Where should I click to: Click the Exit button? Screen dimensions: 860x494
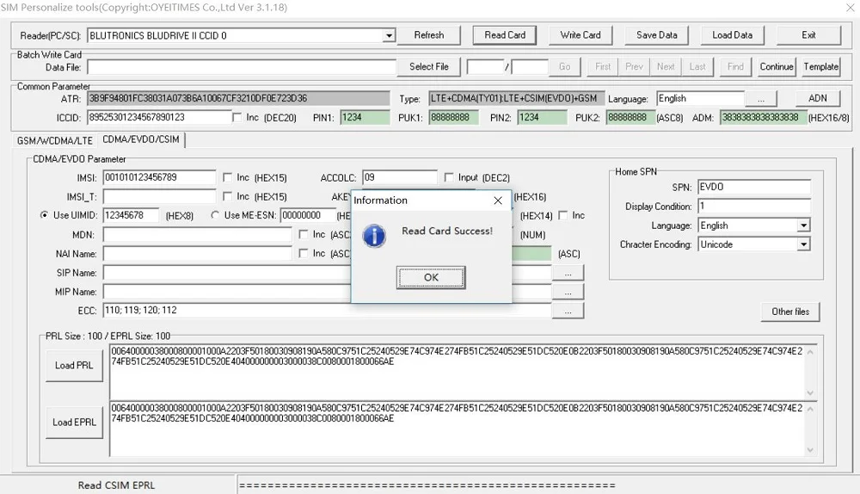[808, 35]
